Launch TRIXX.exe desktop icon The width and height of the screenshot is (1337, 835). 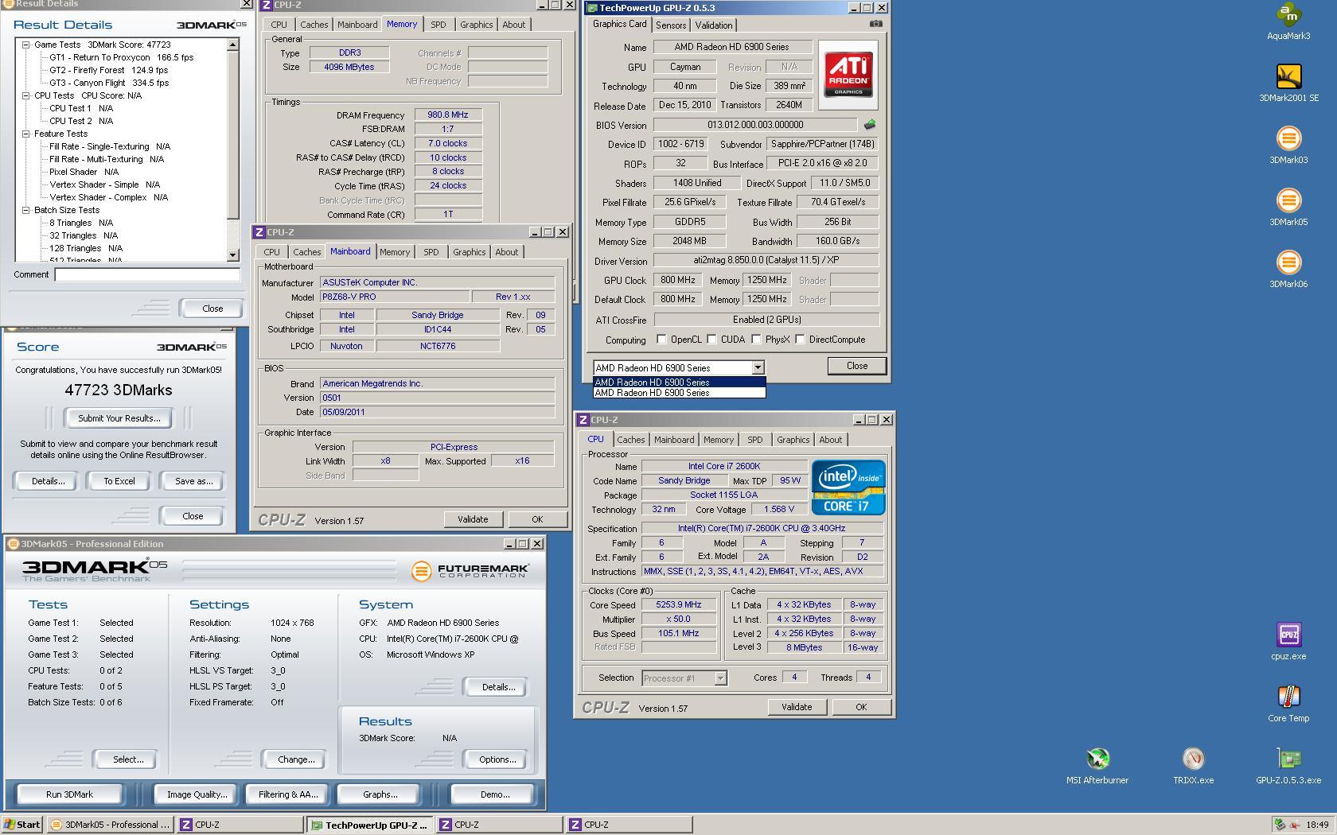click(1193, 765)
